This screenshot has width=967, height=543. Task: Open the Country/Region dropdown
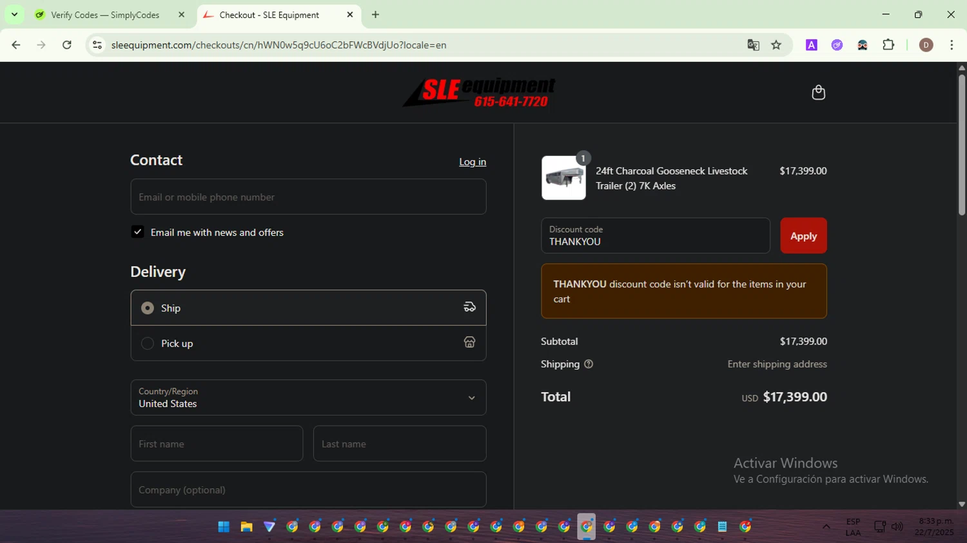pyautogui.click(x=308, y=397)
